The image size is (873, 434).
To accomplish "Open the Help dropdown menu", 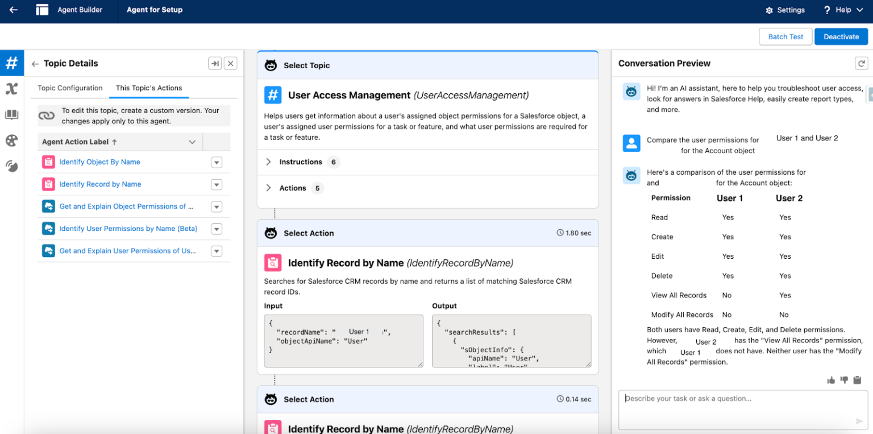I will [x=843, y=10].
